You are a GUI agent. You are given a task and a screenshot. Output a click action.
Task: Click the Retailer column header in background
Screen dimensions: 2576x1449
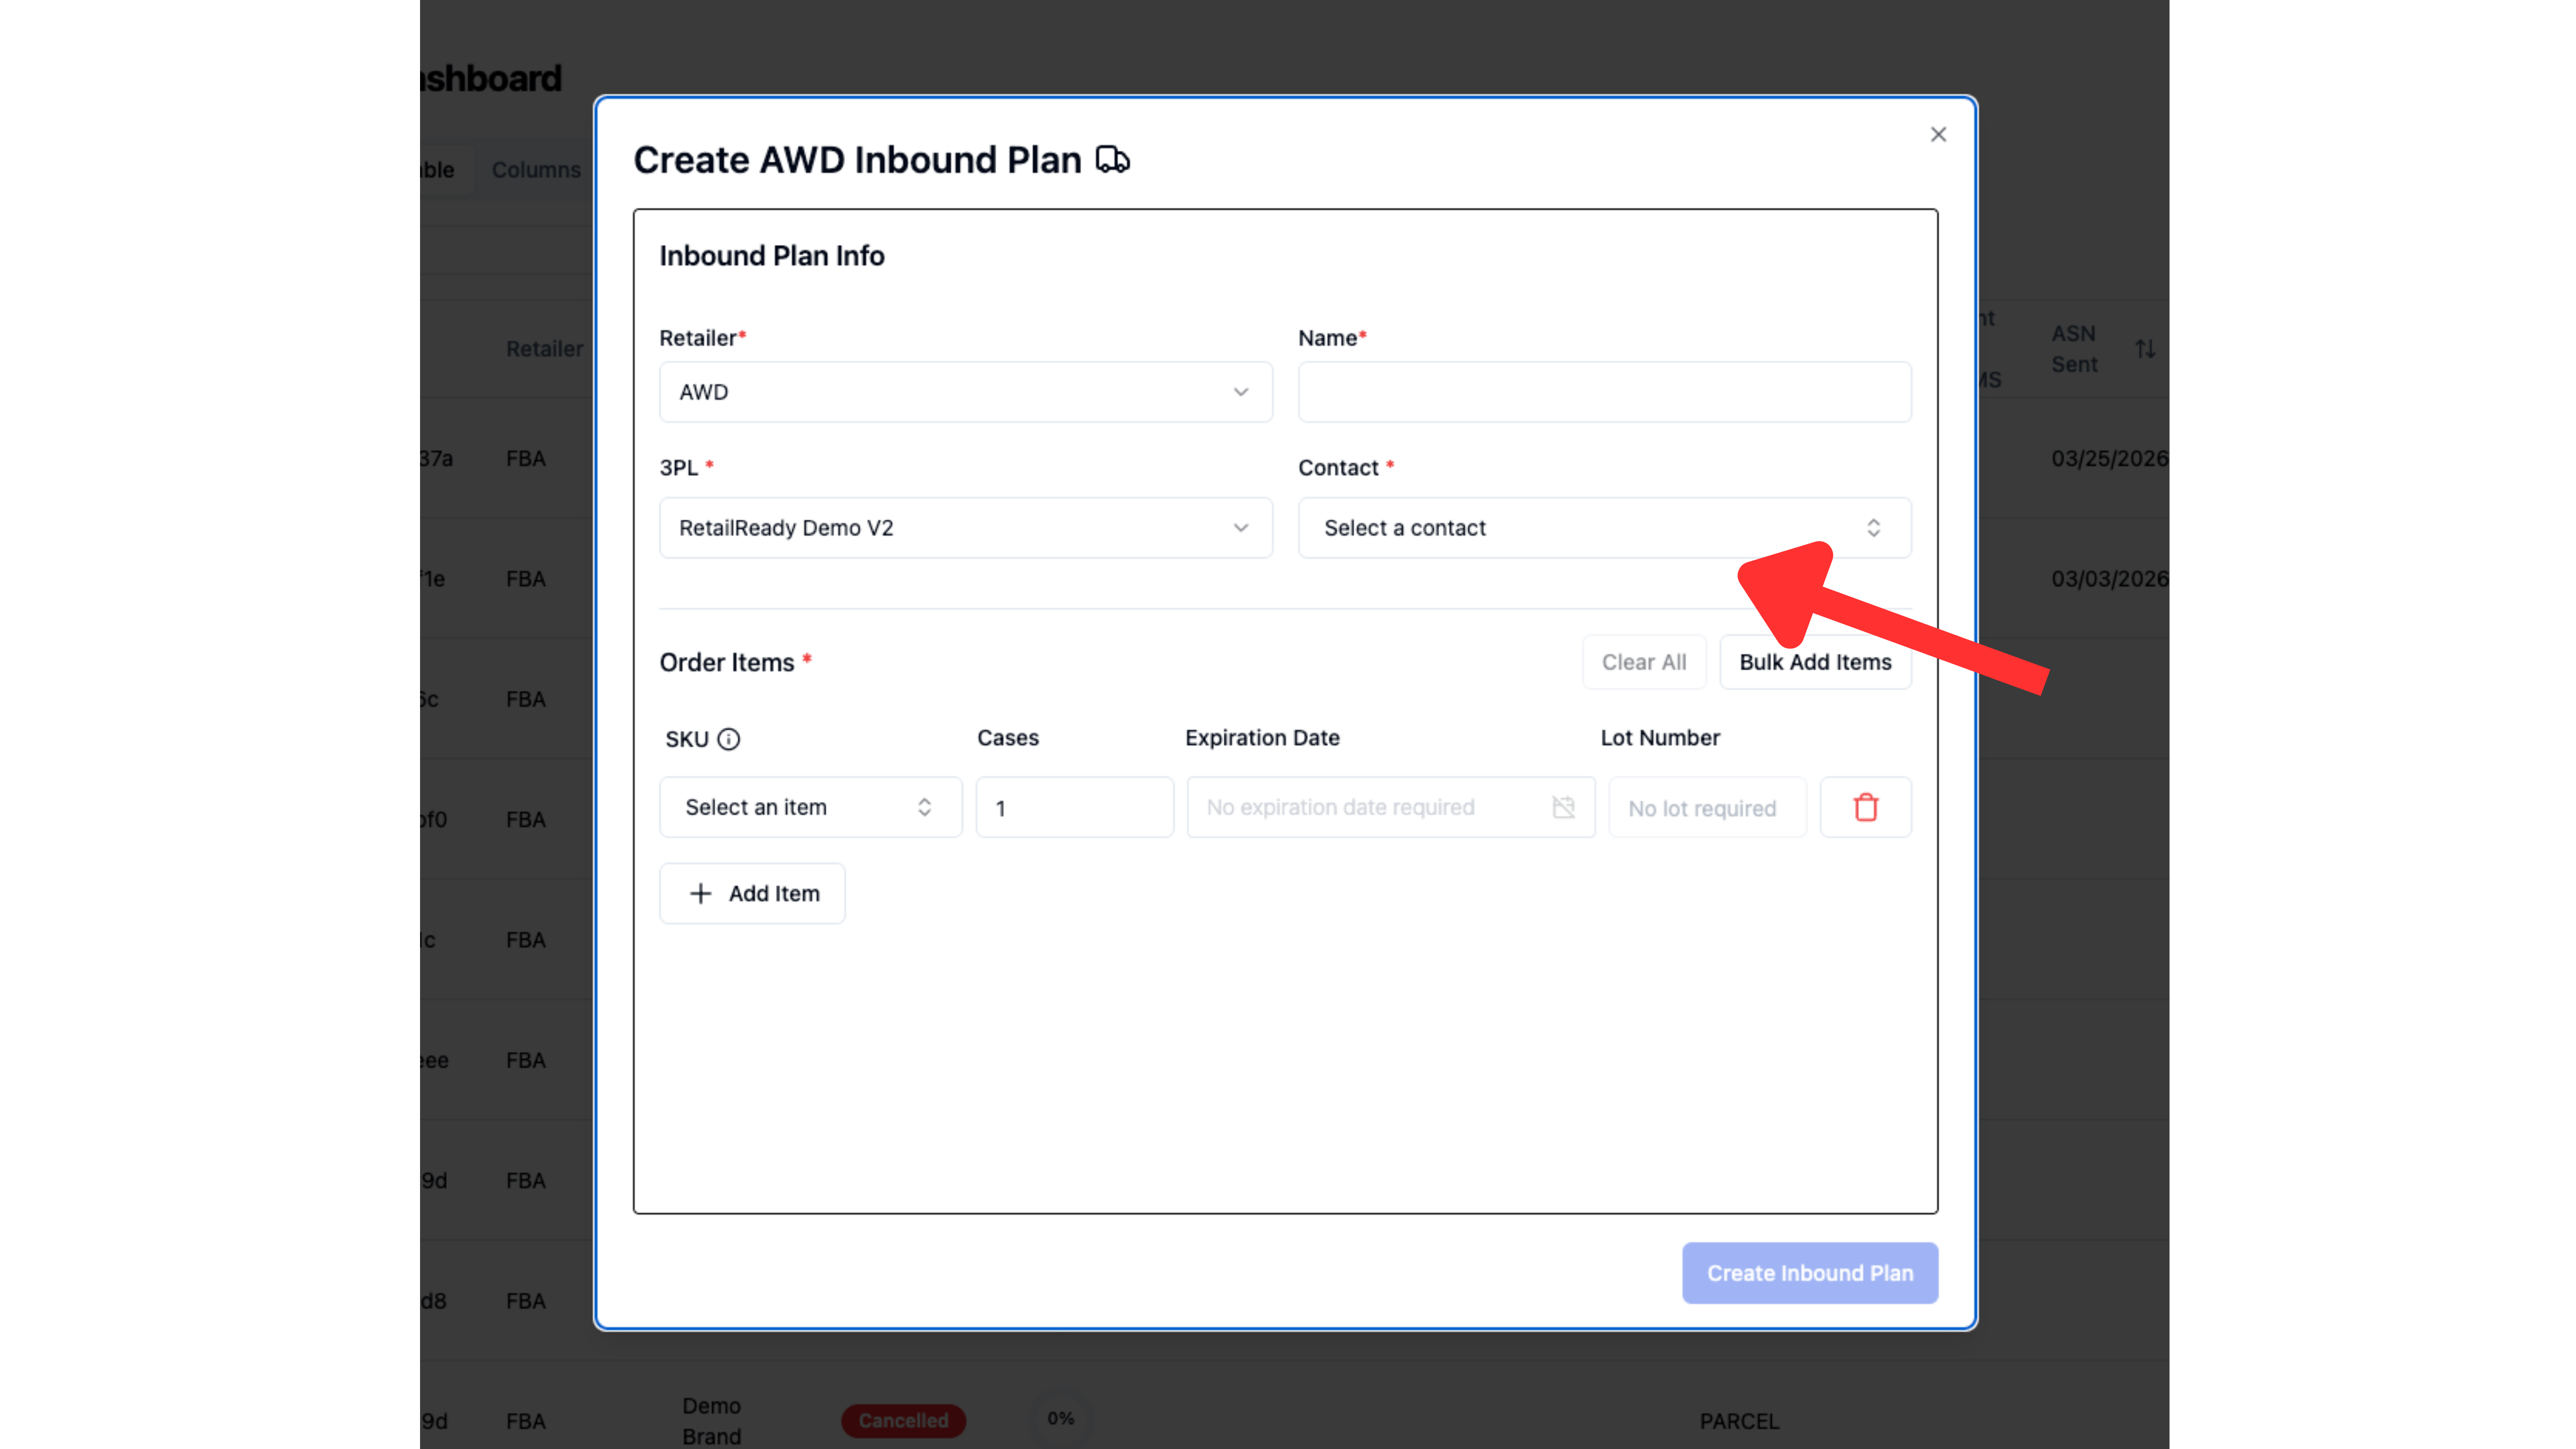coord(544,349)
